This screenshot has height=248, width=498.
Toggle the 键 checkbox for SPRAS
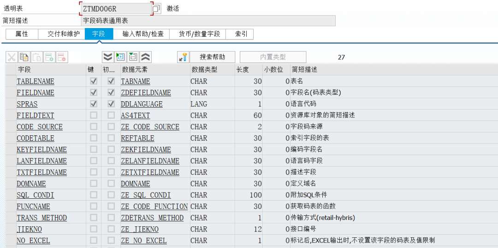coord(93,104)
